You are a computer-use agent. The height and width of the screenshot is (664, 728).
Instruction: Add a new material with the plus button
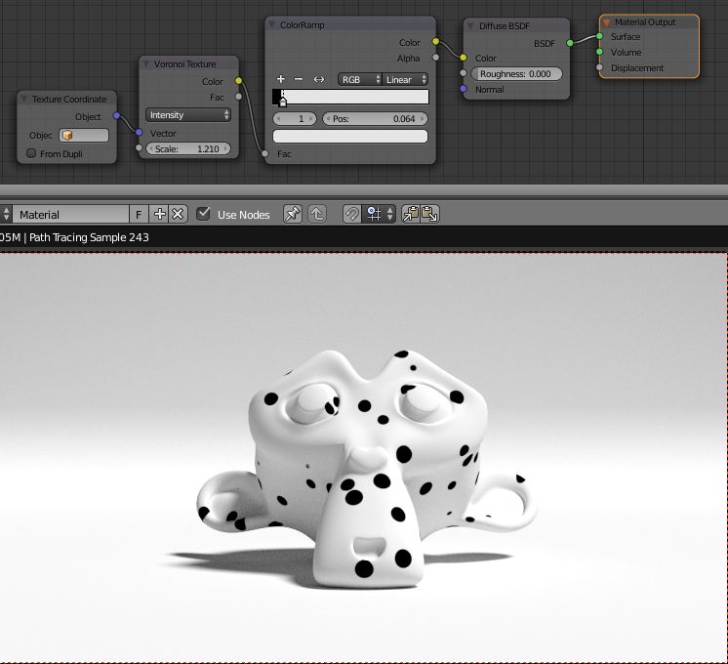click(x=159, y=214)
